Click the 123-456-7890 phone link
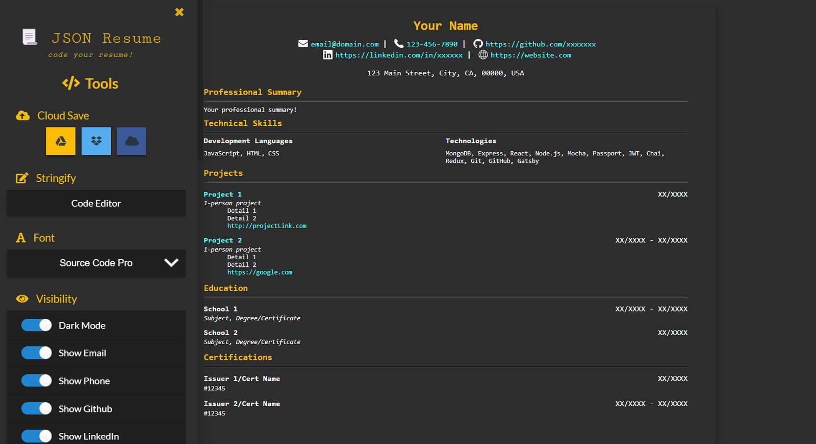816x444 pixels. (432, 44)
